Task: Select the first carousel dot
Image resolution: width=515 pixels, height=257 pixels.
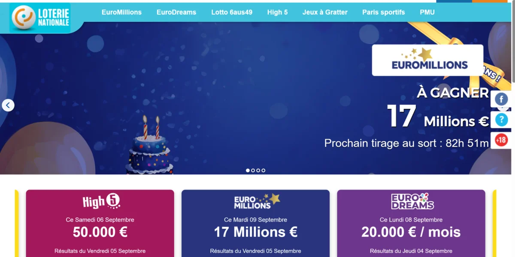Action: (x=248, y=170)
